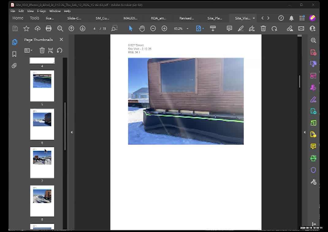This screenshot has height=232, width=328.
Task: Open the page view options tool
Action: click(x=114, y=29)
